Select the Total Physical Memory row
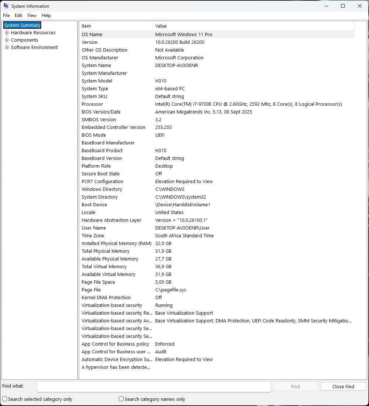Screen dimensions: 369x406 coord(217,251)
